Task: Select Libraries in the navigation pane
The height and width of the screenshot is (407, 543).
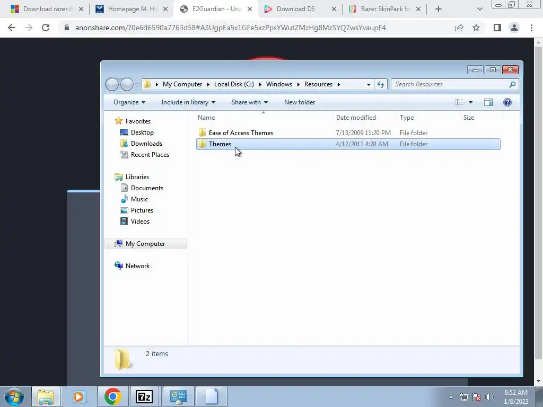Action: point(137,177)
